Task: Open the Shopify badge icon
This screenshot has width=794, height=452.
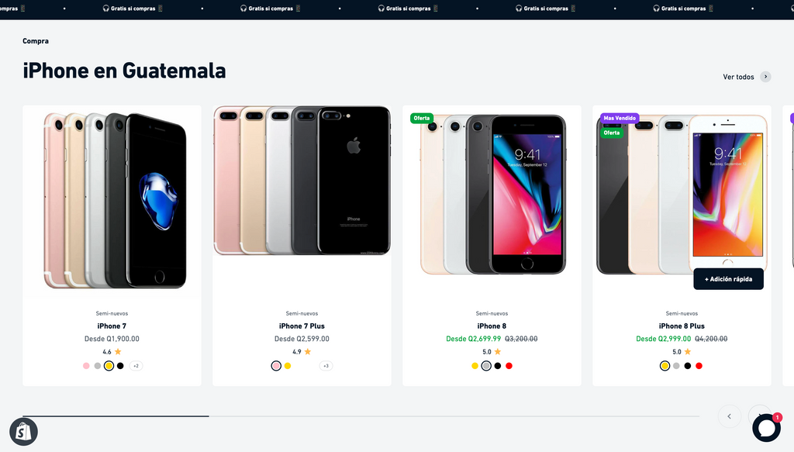Action: [x=23, y=432]
